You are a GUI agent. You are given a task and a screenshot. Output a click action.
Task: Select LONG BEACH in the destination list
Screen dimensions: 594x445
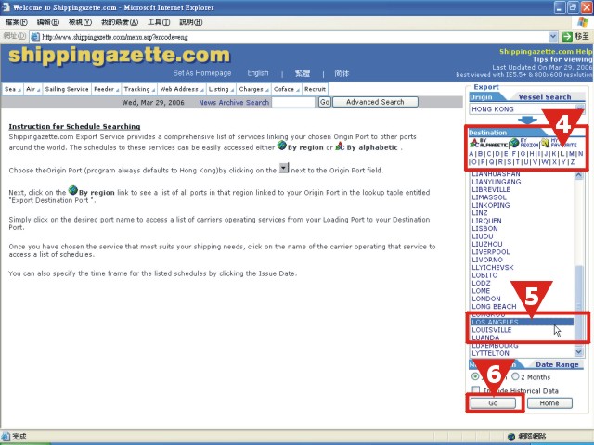point(494,307)
